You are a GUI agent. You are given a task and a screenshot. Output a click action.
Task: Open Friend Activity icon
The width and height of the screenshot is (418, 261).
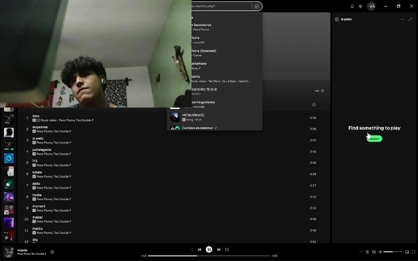tap(360, 6)
